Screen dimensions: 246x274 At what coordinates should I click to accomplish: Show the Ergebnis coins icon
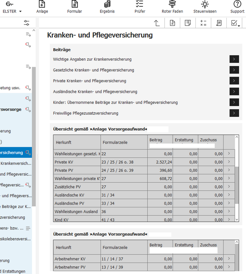[x=107, y=4]
